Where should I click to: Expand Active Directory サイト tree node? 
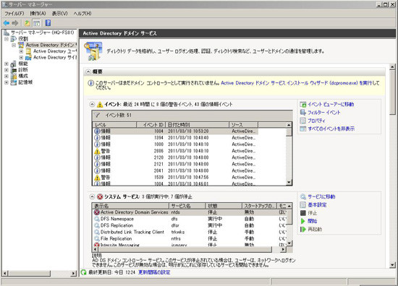pos(21,58)
